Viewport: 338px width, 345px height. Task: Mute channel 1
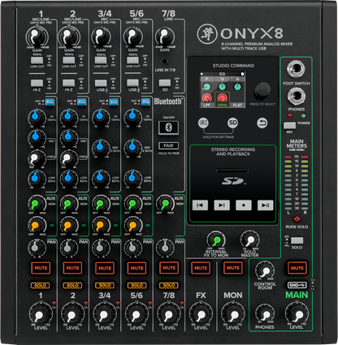41,268
